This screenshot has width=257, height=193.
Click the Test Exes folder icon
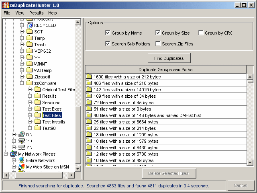pos(37,109)
